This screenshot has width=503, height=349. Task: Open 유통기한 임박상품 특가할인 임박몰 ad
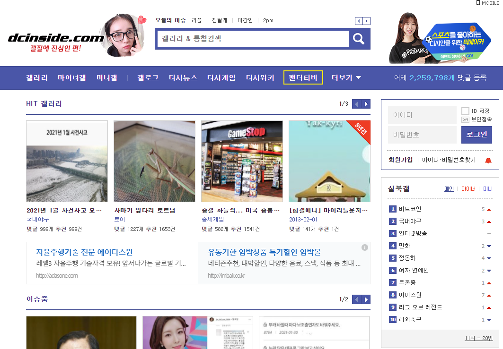pyautogui.click(x=265, y=252)
